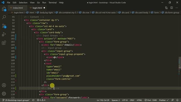
Task: Click the input-group-prepend div line
Action: [x=65, y=54]
